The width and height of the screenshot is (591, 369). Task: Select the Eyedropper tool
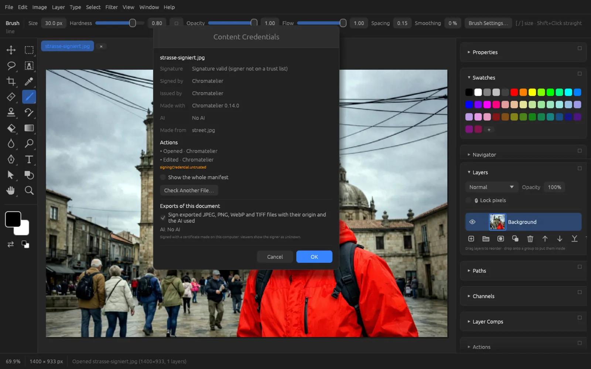29,81
